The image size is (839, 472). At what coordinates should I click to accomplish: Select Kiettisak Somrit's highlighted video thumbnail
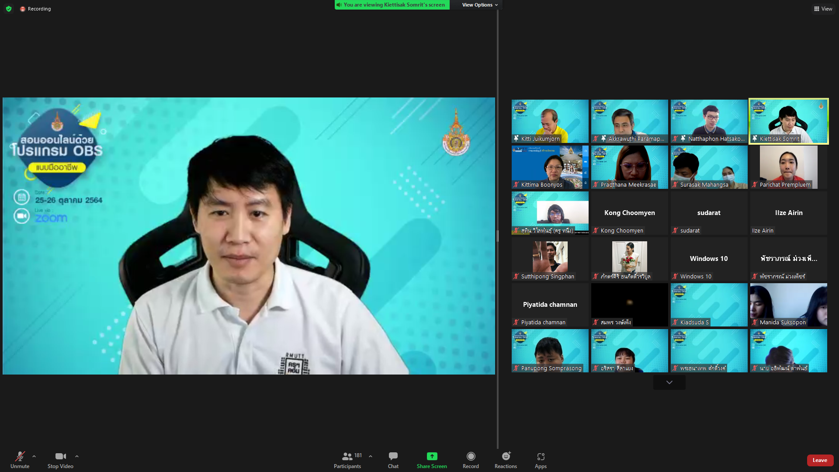tap(788, 121)
